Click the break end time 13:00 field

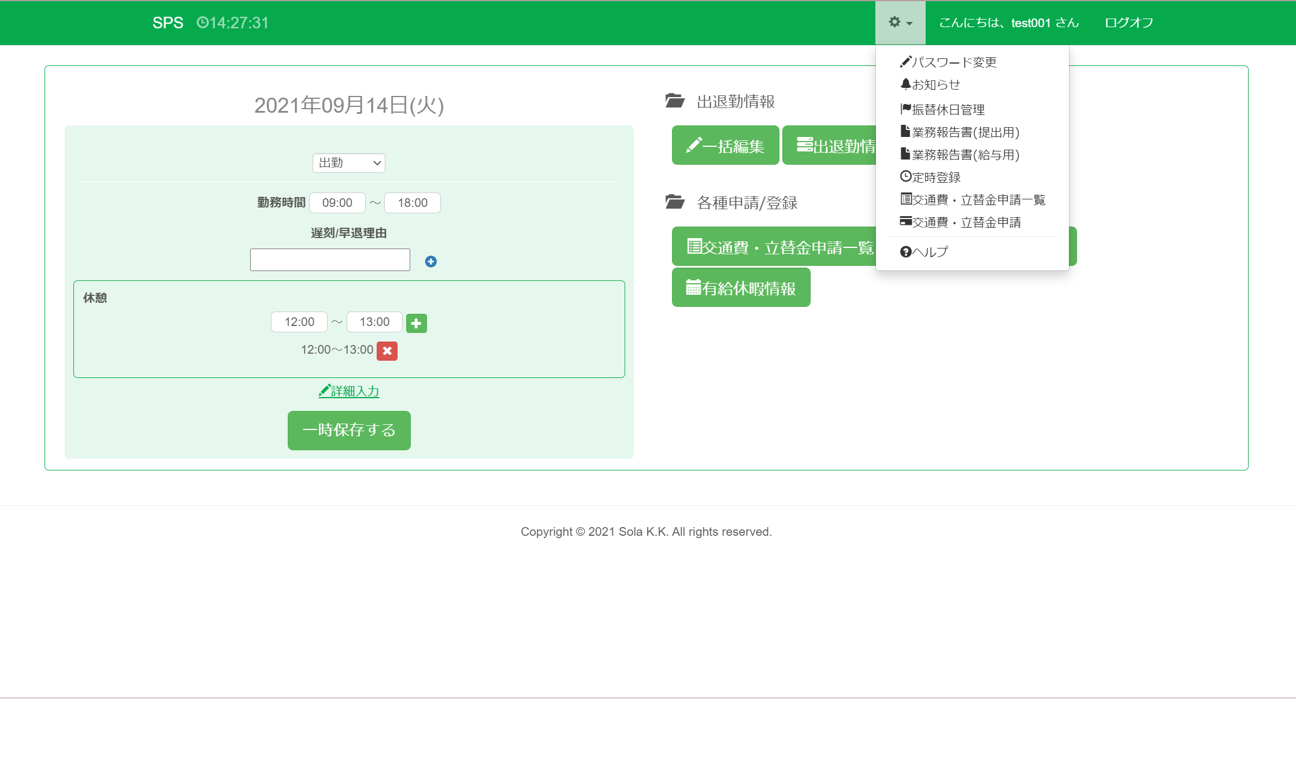coord(374,322)
